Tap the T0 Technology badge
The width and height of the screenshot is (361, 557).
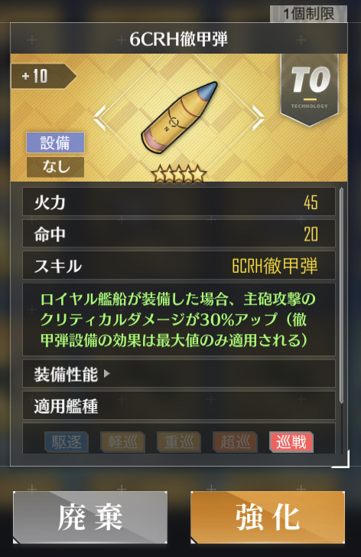(310, 90)
